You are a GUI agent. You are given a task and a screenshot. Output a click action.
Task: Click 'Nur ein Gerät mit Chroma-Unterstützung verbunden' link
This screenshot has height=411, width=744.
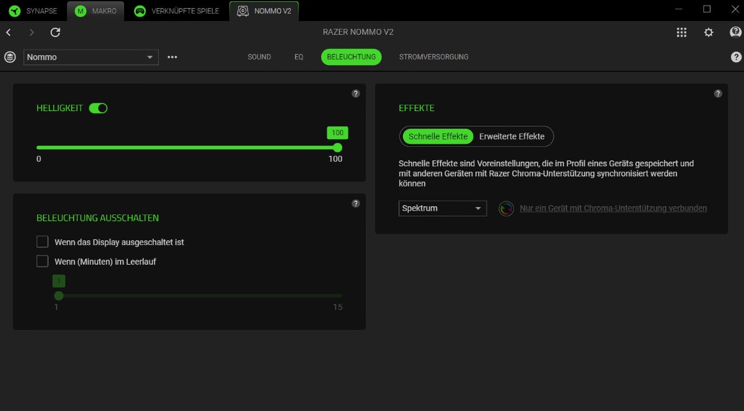(x=613, y=208)
